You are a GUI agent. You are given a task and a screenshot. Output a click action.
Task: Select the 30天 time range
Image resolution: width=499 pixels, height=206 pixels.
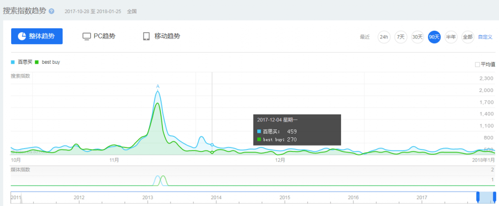click(x=417, y=37)
